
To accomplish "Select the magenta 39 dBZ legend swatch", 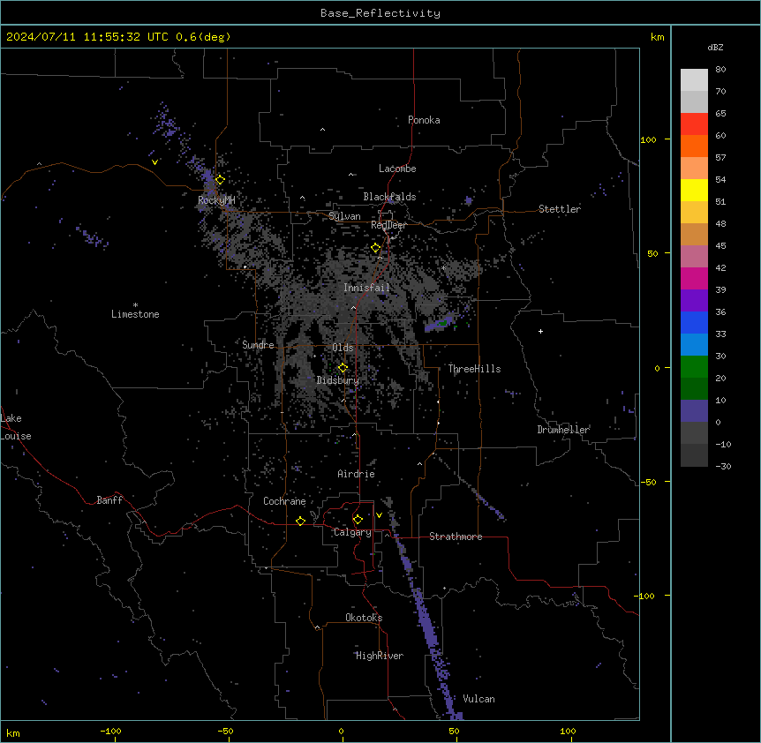I will click(x=694, y=278).
